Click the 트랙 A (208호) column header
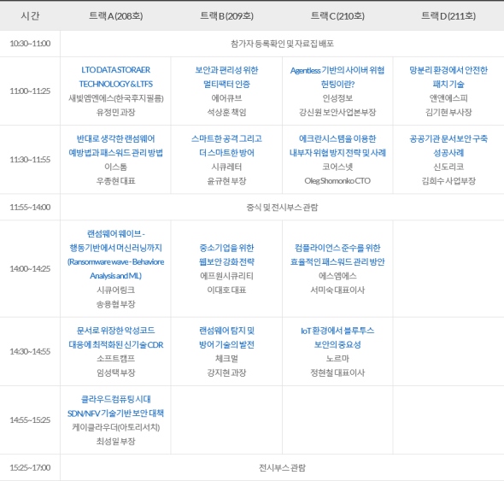 115,15
